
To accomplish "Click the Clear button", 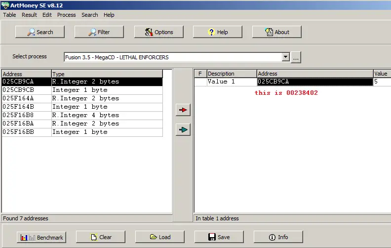I will [101, 237].
